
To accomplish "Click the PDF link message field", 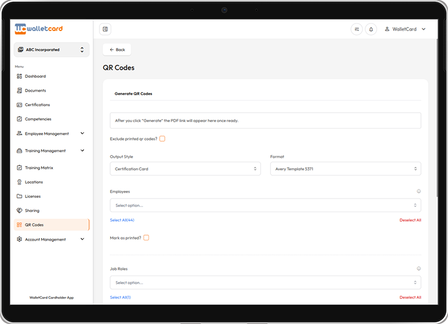I will point(265,120).
